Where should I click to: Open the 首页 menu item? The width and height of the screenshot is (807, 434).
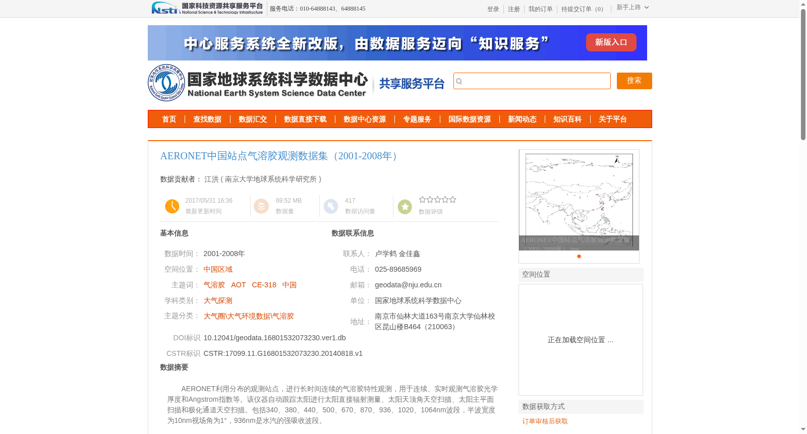point(169,119)
